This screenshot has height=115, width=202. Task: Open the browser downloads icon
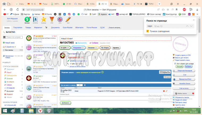click(197, 10)
